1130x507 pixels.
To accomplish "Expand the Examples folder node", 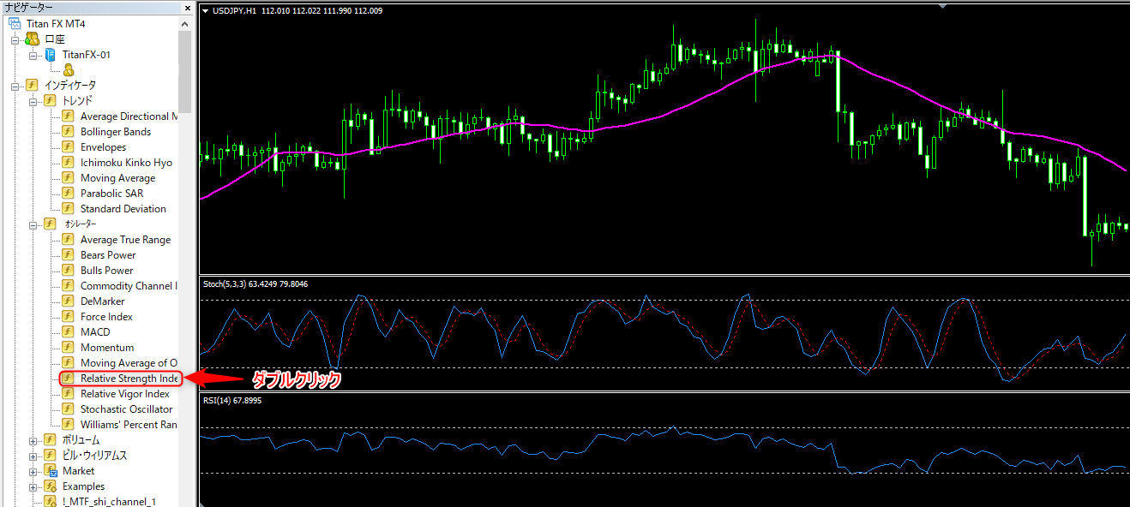I will [x=33, y=486].
